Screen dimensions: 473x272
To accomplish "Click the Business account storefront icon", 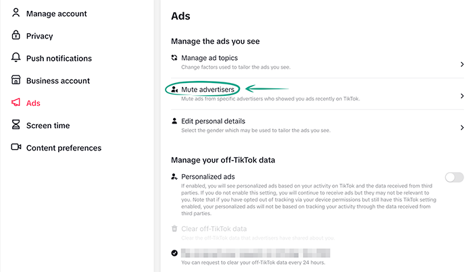I will click(16, 80).
